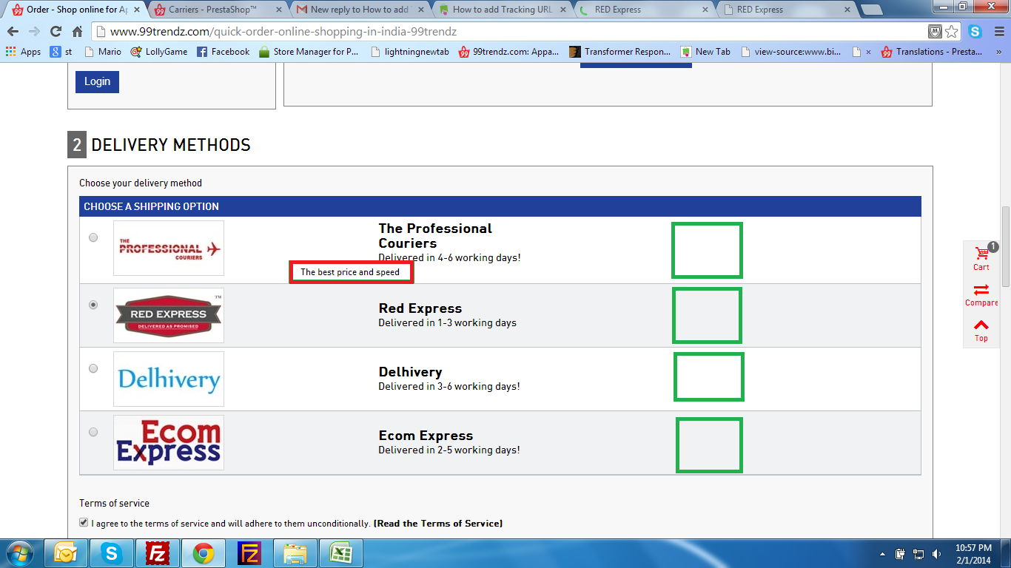The height and width of the screenshot is (568, 1011).
Task: Go back using the browser back arrow
Action: [x=13, y=32]
